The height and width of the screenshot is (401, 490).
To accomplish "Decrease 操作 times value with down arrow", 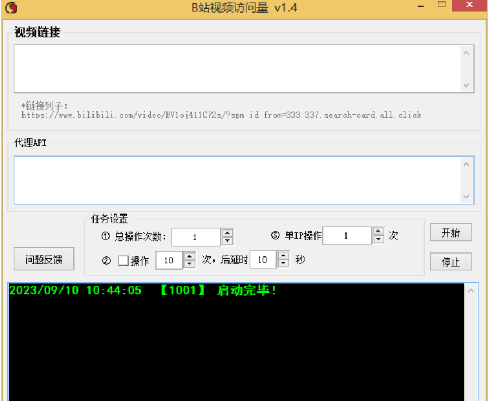I will click(190, 264).
